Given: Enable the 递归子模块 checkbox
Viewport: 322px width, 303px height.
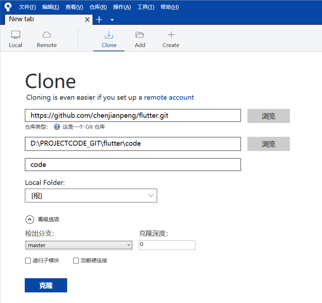Looking at the screenshot, I should tap(28, 261).
